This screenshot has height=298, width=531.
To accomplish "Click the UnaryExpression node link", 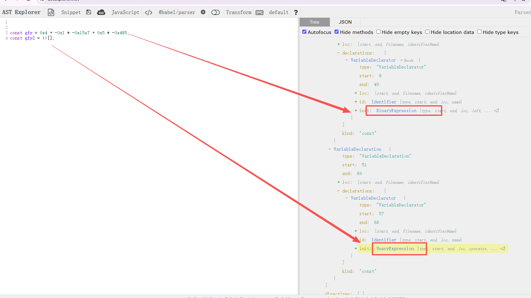I will (395, 248).
